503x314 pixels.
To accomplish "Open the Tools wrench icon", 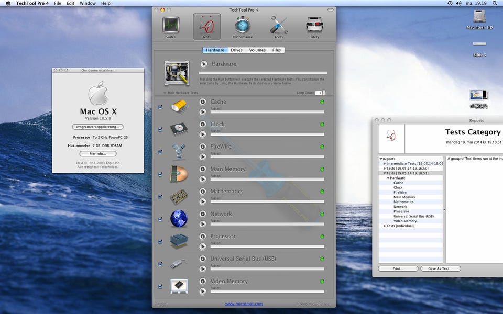I will 278,26.
